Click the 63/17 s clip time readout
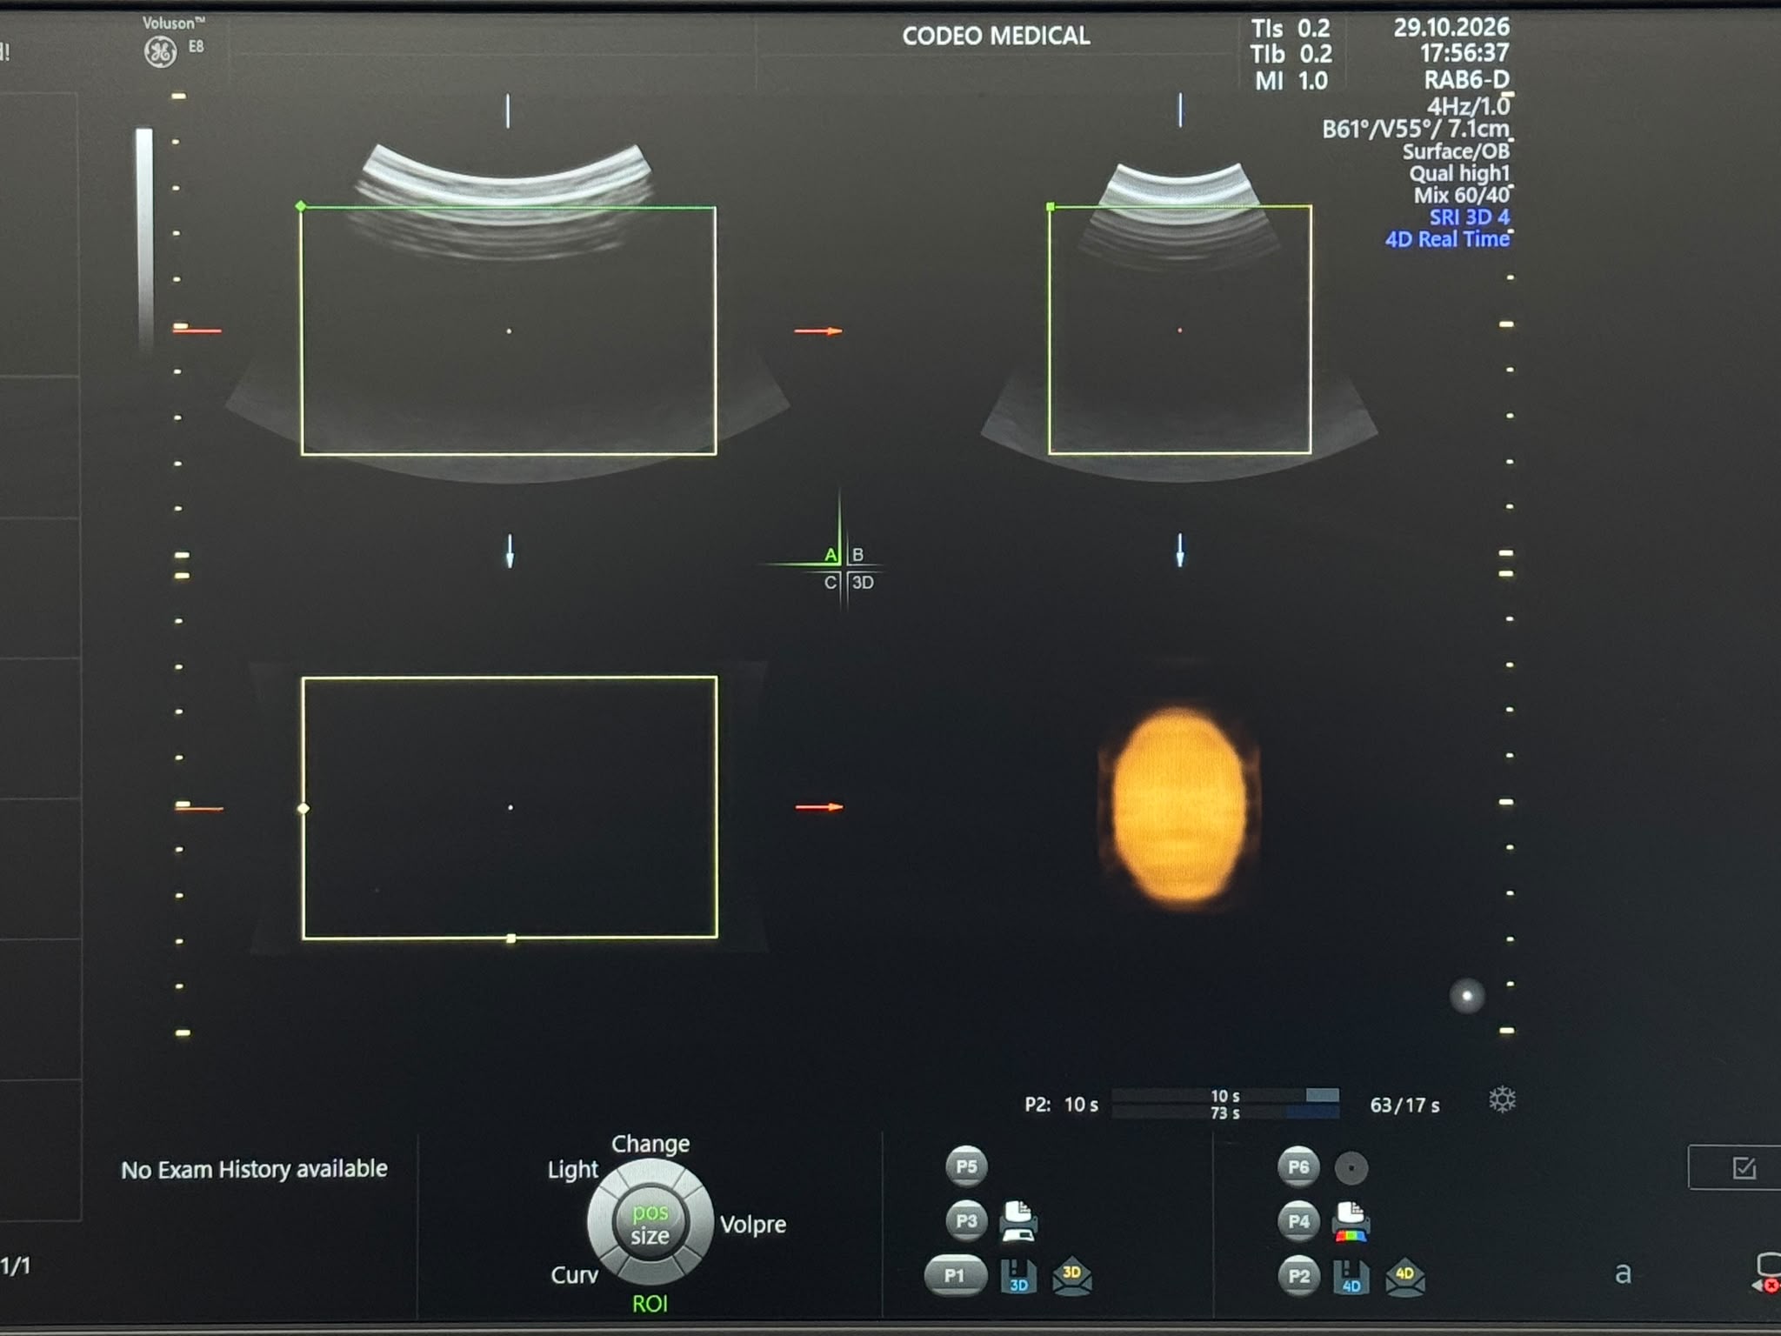 (1404, 1106)
